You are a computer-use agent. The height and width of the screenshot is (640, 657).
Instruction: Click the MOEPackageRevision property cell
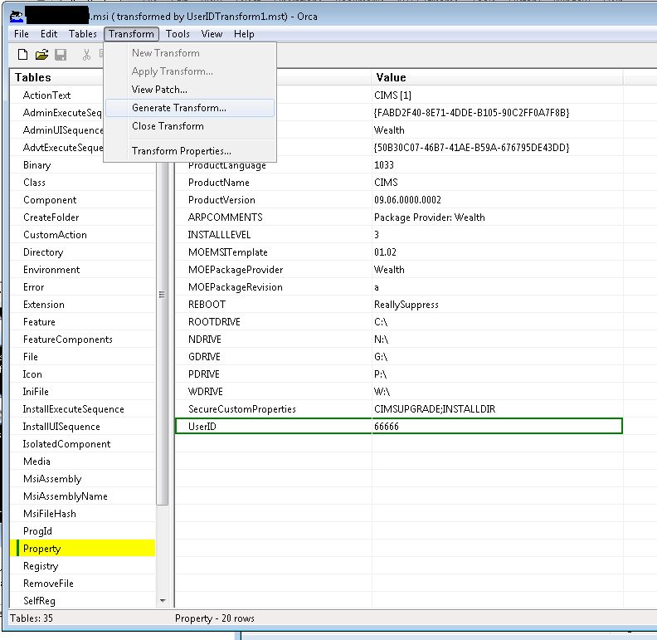pyautogui.click(x=273, y=287)
